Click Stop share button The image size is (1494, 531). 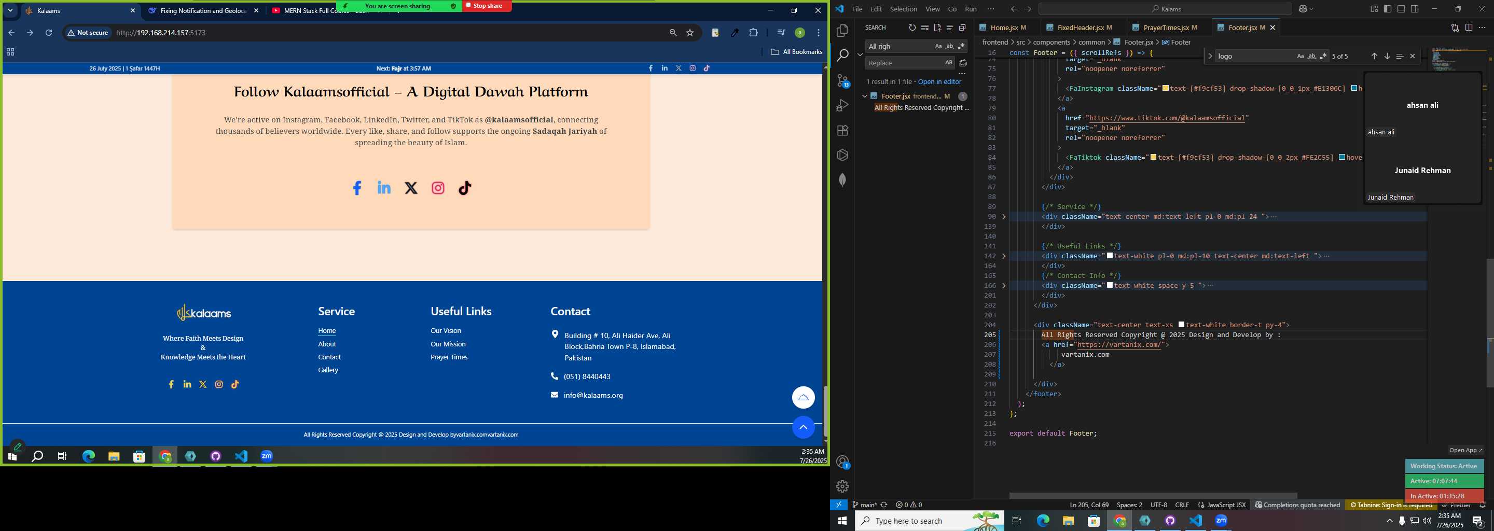(x=486, y=6)
